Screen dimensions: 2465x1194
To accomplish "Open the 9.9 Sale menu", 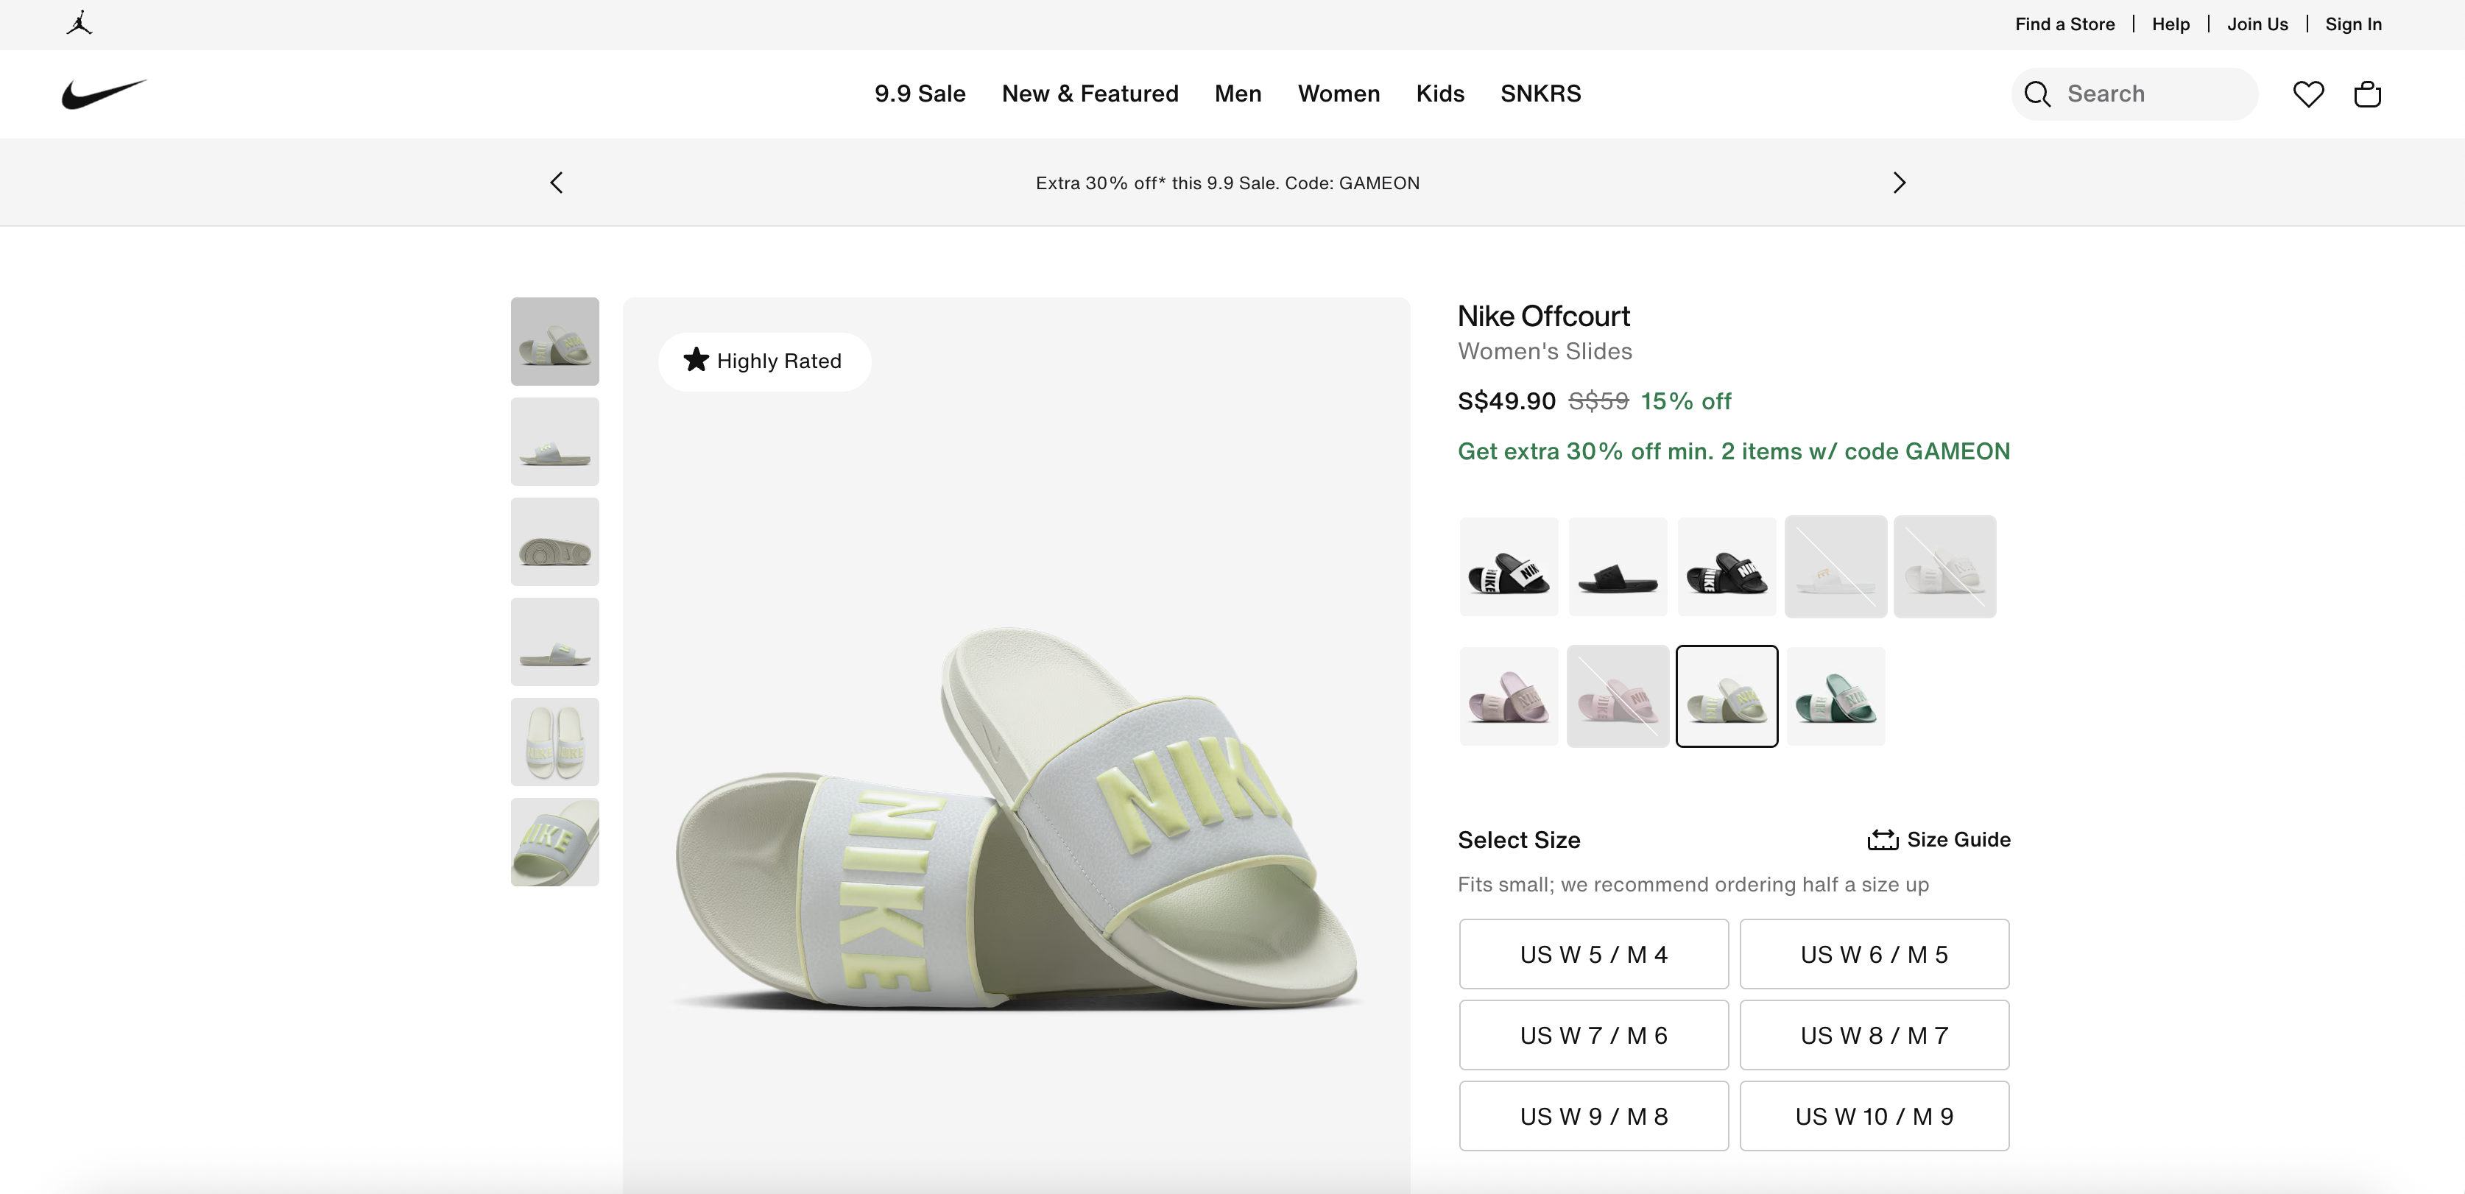I will 920,93.
